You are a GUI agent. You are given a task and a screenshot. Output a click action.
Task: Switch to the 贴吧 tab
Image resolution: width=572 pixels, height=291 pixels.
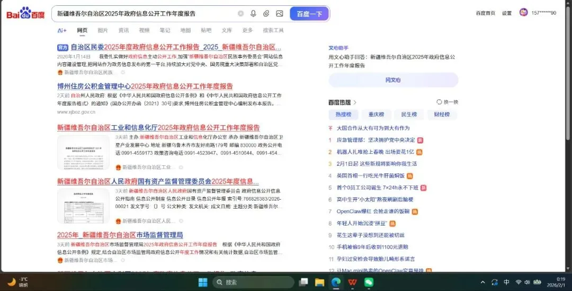[x=206, y=30]
